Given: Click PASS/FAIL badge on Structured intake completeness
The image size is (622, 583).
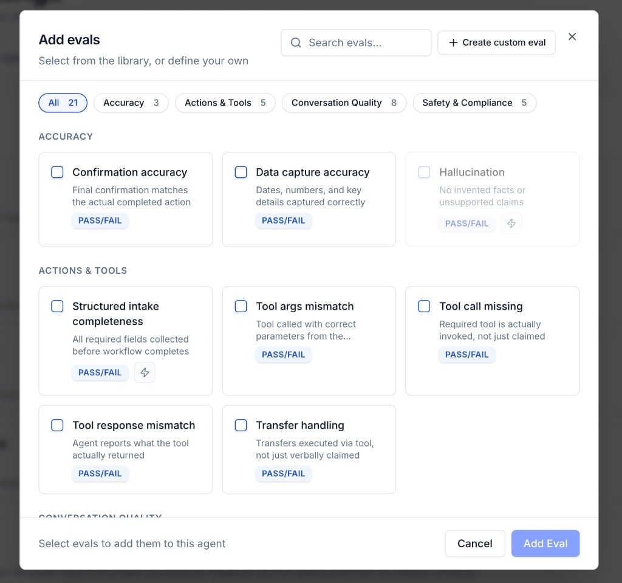Looking at the screenshot, I should tap(100, 372).
